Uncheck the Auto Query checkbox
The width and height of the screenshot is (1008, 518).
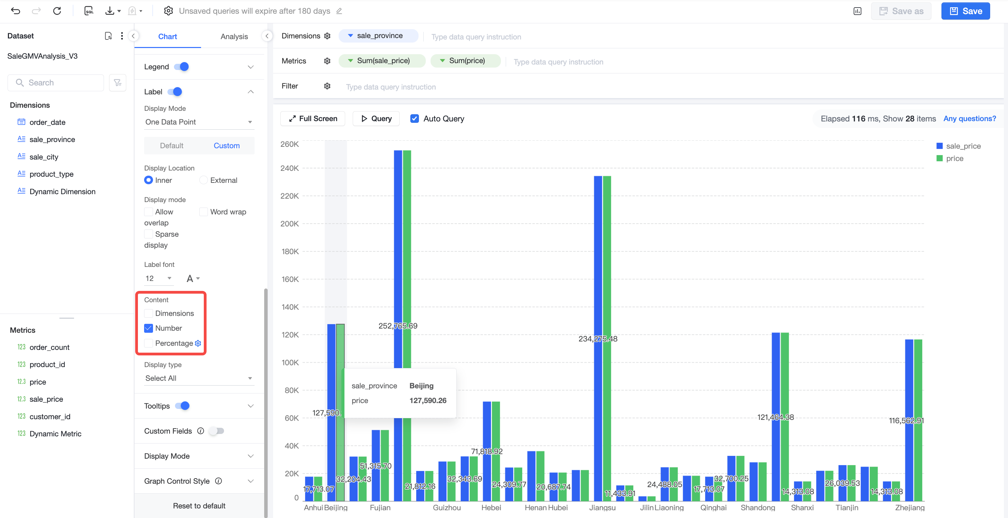pos(414,119)
